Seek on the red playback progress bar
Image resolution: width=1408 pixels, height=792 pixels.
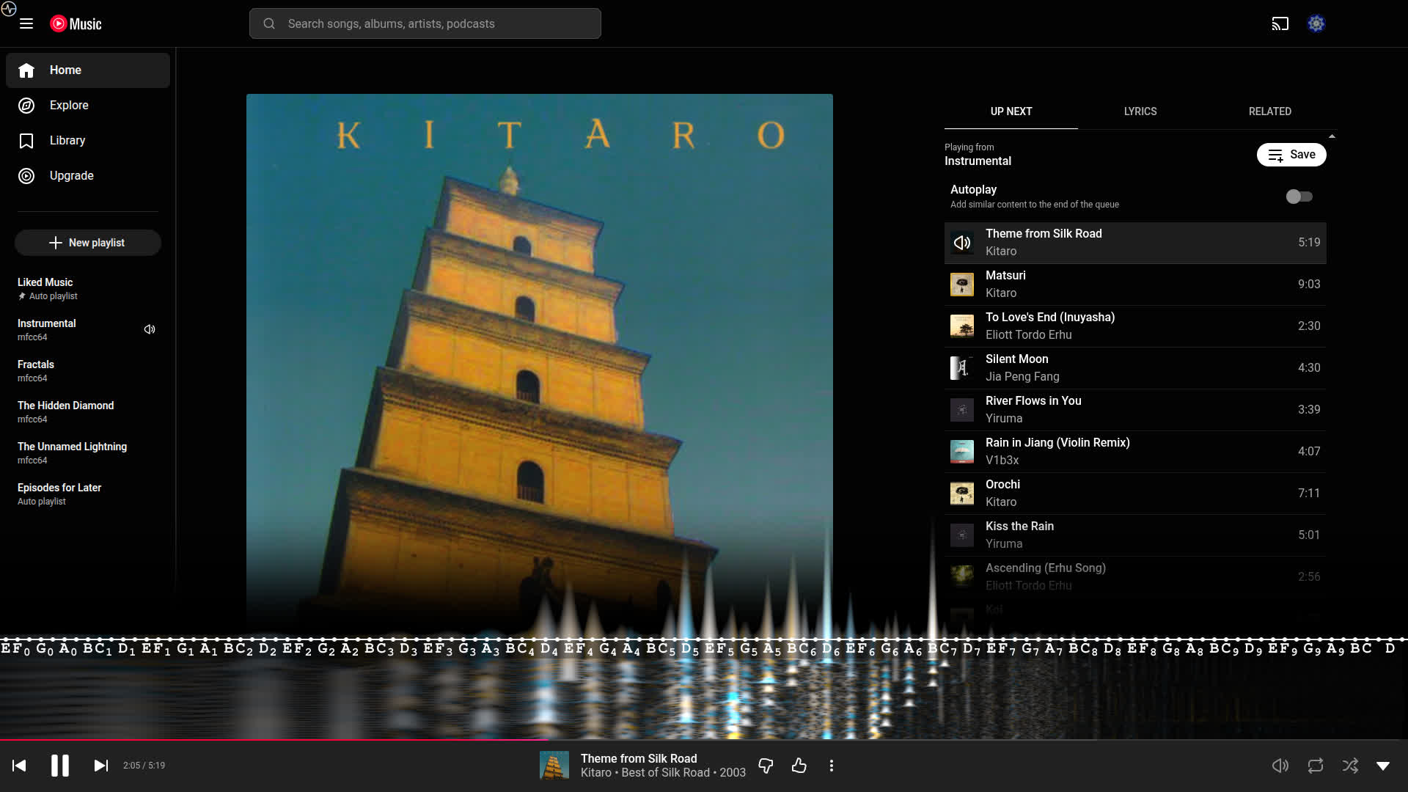(x=704, y=739)
